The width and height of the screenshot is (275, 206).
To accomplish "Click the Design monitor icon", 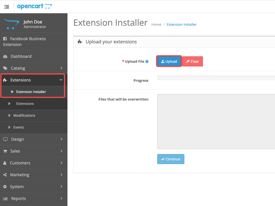I will point(5,139).
